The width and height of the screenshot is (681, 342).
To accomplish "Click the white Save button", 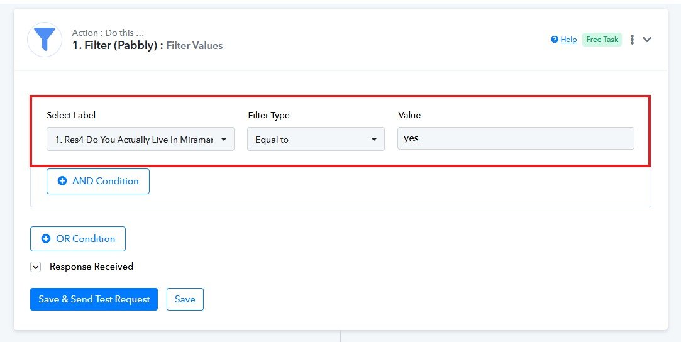I will pos(185,299).
